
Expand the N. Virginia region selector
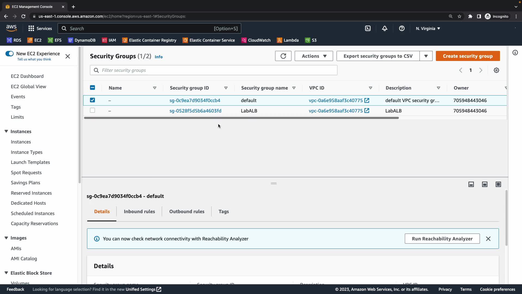(428, 29)
